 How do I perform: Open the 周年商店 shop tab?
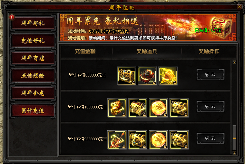33,58
